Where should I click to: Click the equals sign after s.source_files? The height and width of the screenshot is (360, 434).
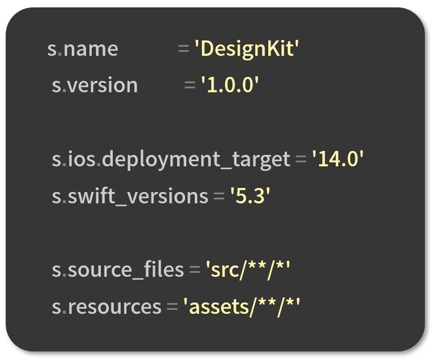coord(194,269)
